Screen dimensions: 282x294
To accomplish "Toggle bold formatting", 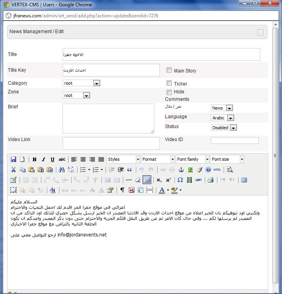I will click(35, 159).
